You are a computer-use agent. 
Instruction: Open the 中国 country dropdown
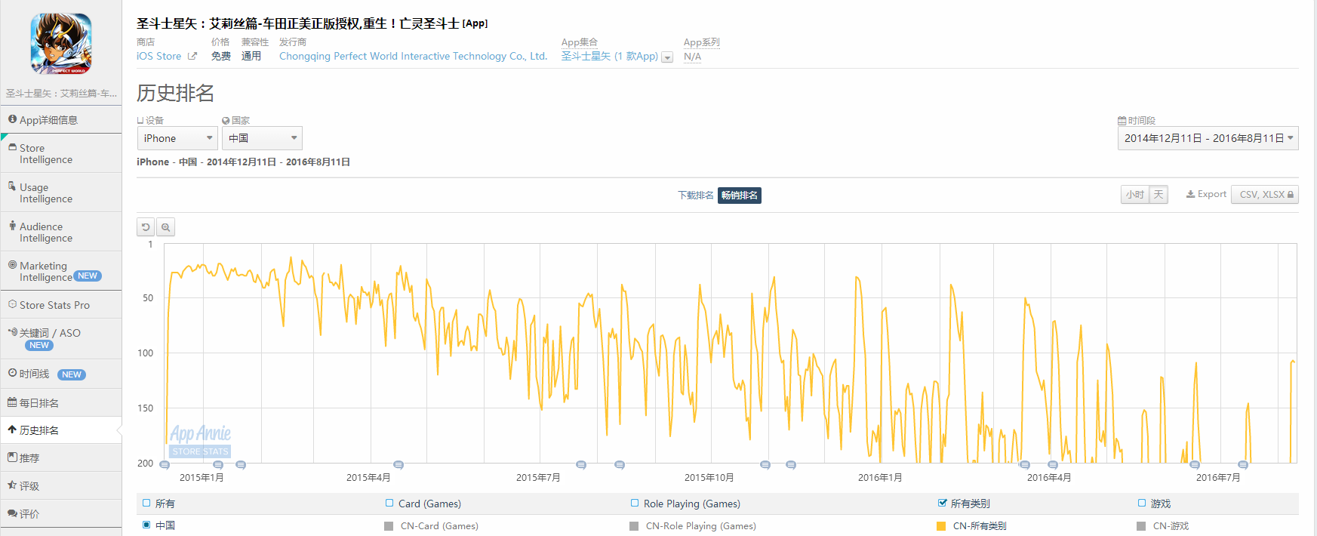click(262, 138)
